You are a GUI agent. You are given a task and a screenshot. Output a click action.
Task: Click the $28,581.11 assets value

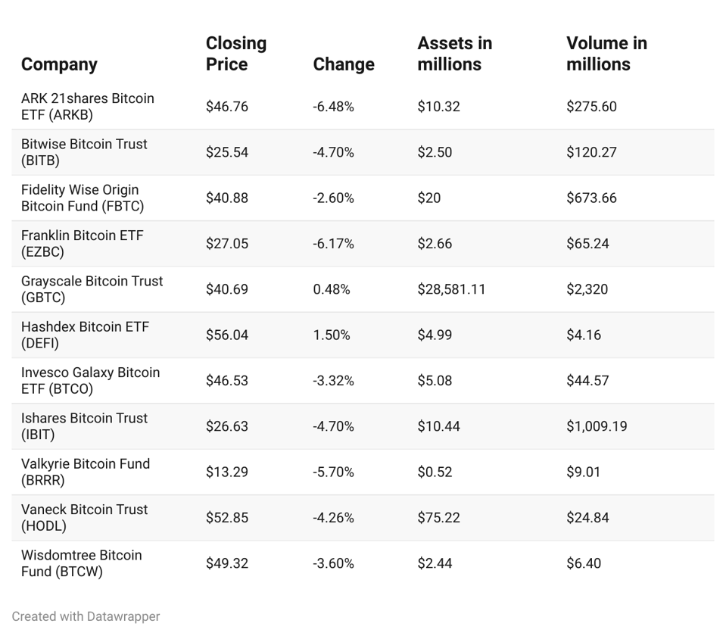click(451, 289)
